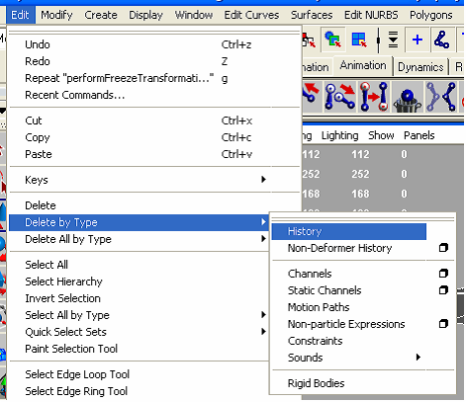
Task: Click the stacked lines arrow toolbar icon
Action: click(x=393, y=40)
